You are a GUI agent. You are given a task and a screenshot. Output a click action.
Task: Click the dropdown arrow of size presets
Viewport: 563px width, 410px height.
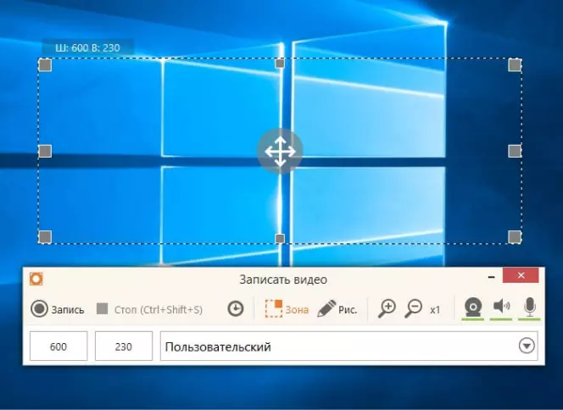527,346
